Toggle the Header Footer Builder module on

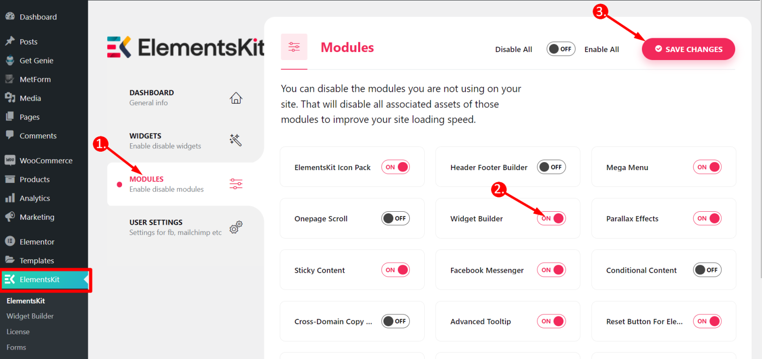click(x=551, y=167)
